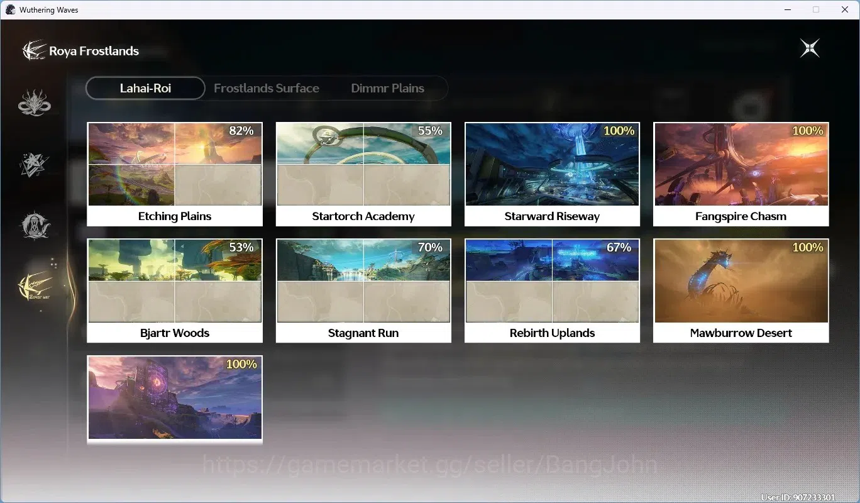Open the unlabeled purple fortress area card
860x503 pixels.
click(x=175, y=399)
